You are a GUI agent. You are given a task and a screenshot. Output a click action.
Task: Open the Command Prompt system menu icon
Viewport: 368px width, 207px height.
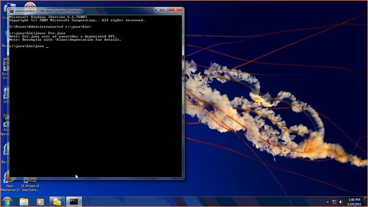point(11,11)
